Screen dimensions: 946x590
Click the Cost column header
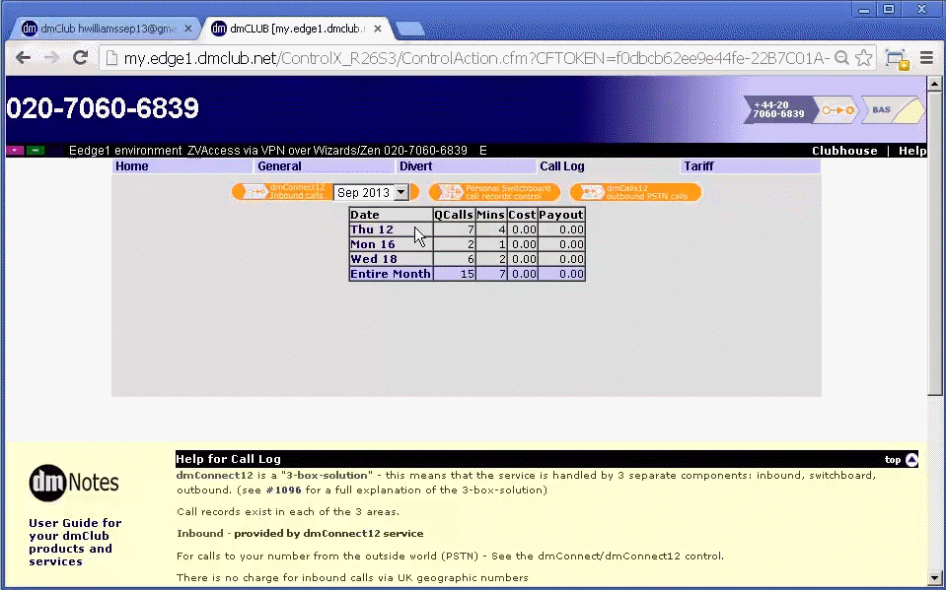pos(522,215)
